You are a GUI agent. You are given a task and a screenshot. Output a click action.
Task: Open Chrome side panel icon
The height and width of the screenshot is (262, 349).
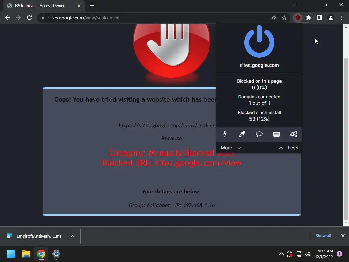click(x=320, y=18)
